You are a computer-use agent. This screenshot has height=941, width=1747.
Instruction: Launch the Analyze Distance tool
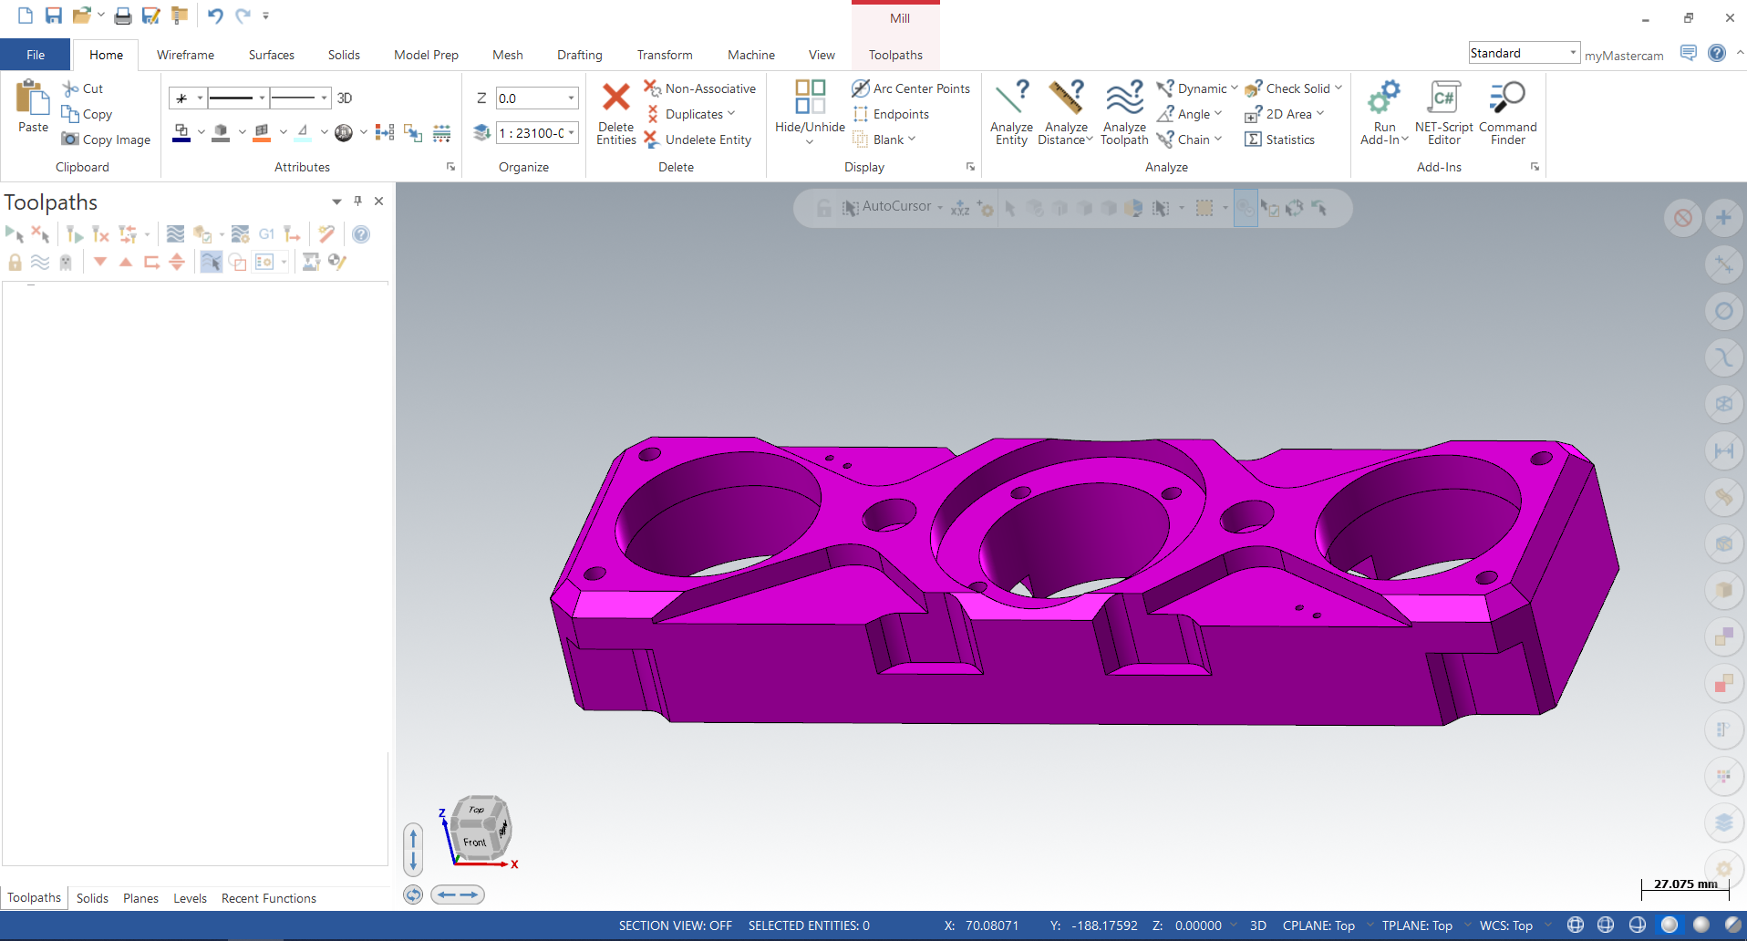(x=1065, y=98)
